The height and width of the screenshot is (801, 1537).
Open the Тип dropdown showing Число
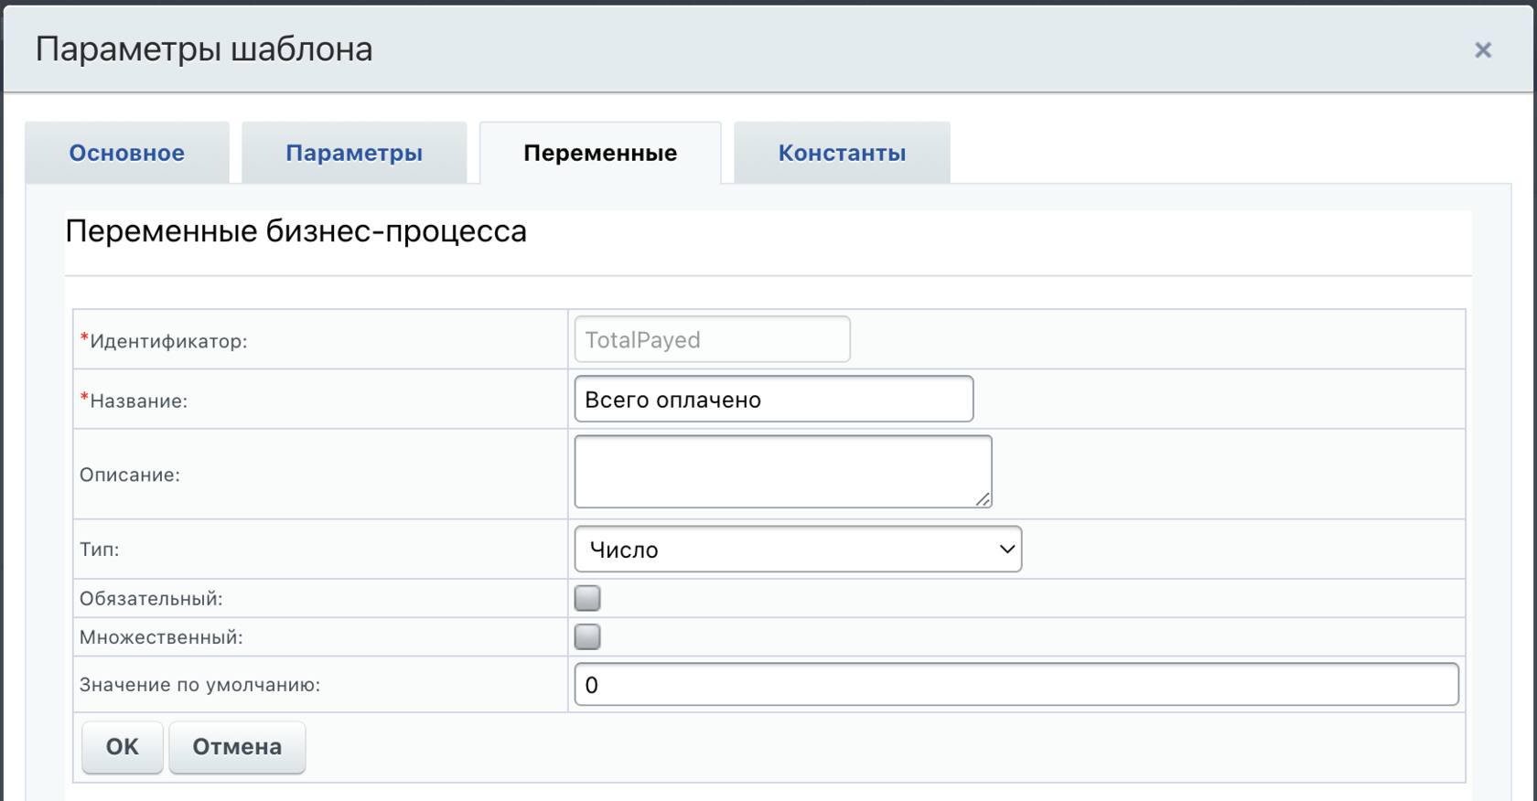point(798,550)
